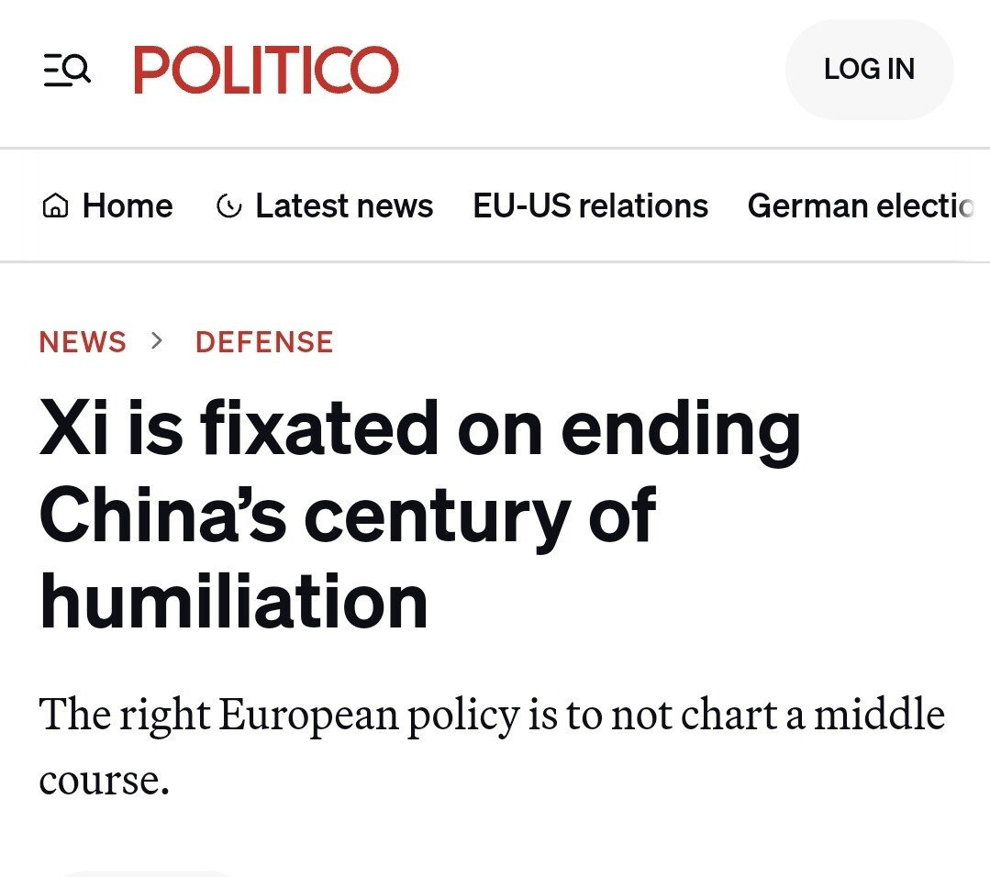Click the word "middle" in the subtitle
This screenshot has width=990, height=877.
(879, 714)
